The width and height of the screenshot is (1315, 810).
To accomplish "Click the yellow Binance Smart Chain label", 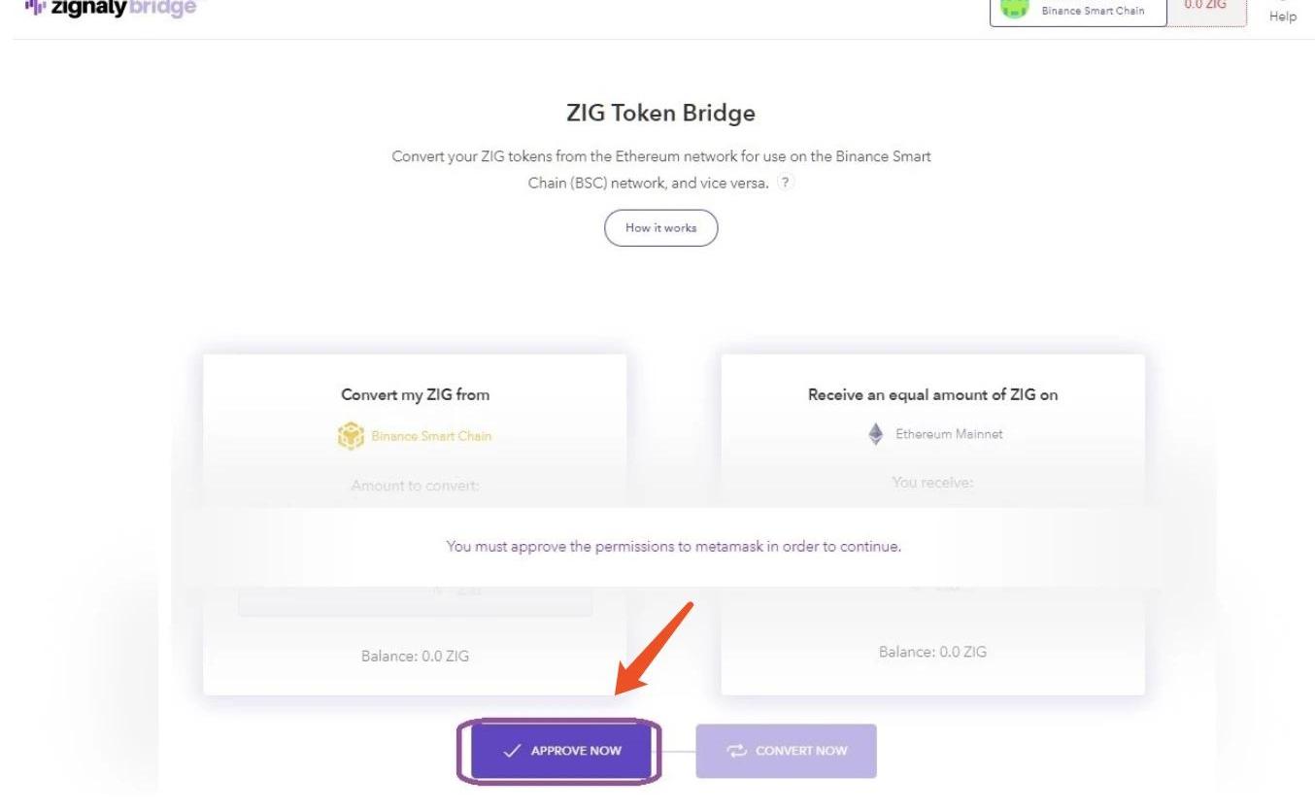I will (430, 435).
